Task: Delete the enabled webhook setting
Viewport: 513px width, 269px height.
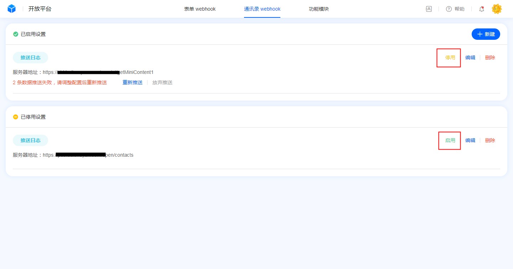Action: coord(490,58)
